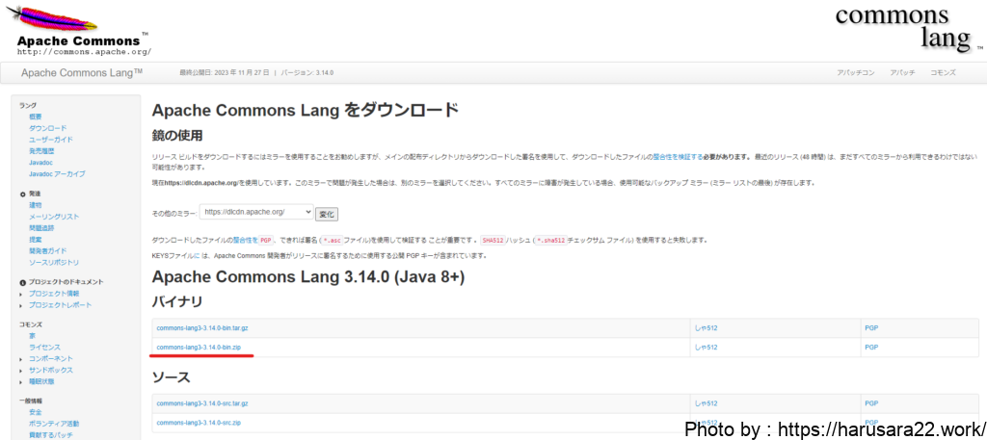Image resolution: width=987 pixels, height=440 pixels.
Task: Open the mirror selection dropdown
Action: click(x=256, y=212)
